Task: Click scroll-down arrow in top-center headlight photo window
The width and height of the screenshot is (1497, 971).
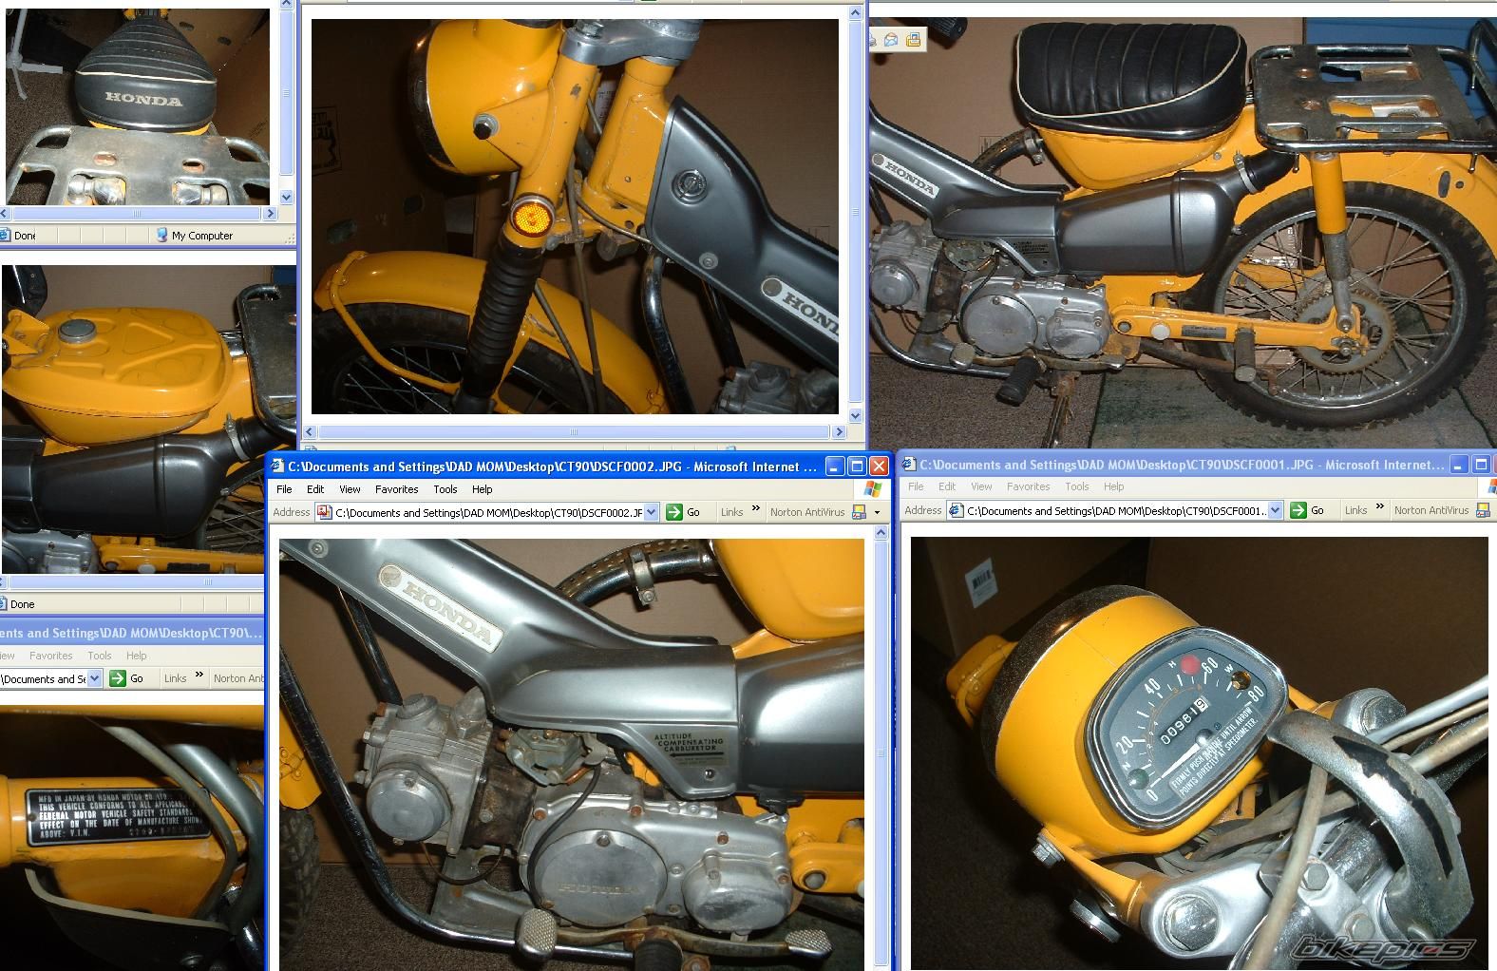Action: [x=855, y=415]
